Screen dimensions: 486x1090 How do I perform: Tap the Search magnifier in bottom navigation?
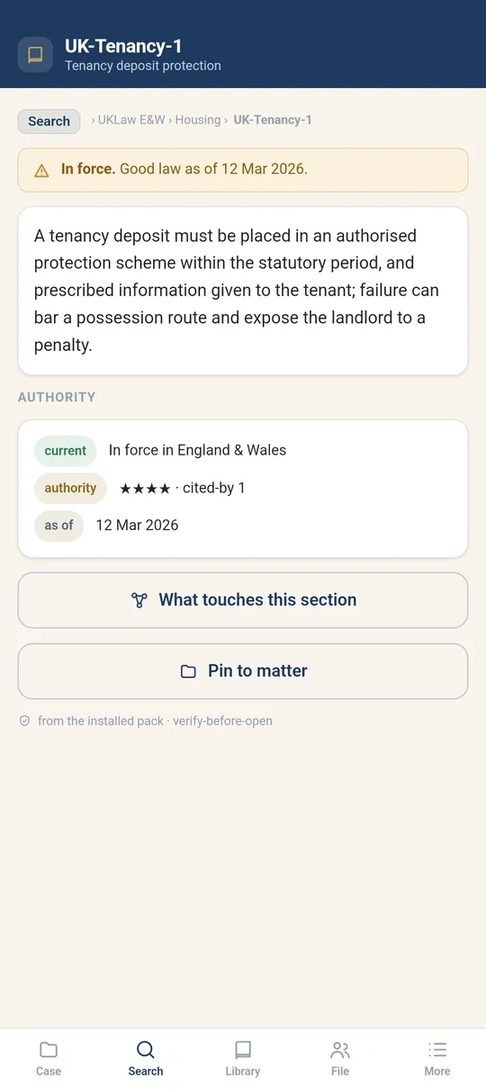(x=146, y=1049)
